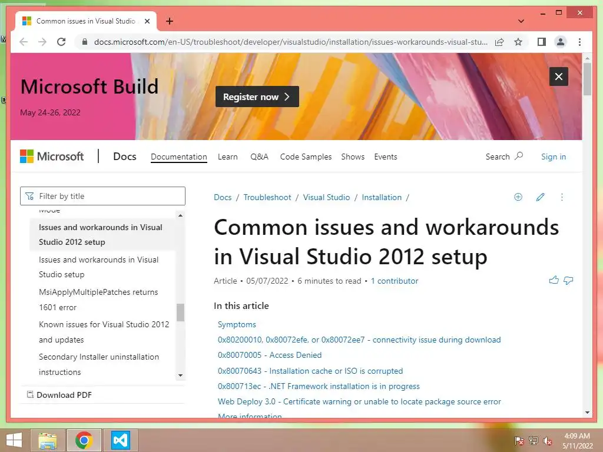
Task: Click Download PDF
Action: click(59, 395)
